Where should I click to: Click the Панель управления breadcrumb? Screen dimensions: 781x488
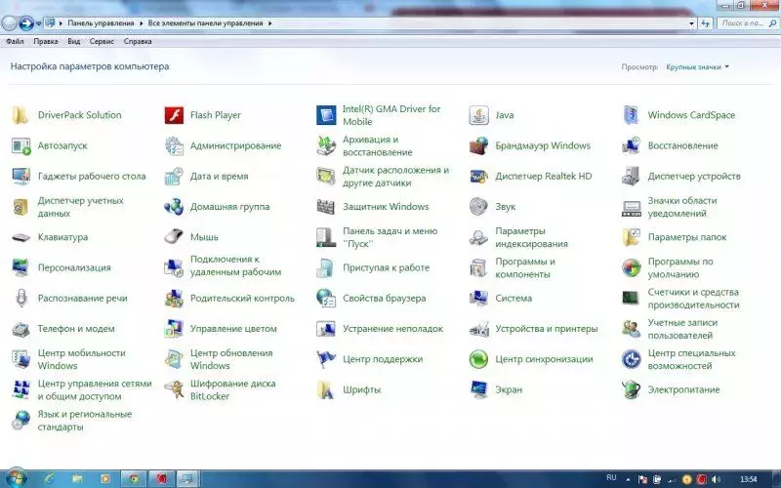coord(102,22)
